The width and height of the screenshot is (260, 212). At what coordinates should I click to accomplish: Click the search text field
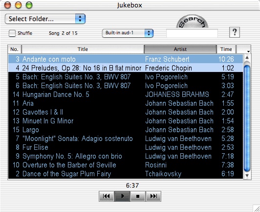tap(192, 33)
